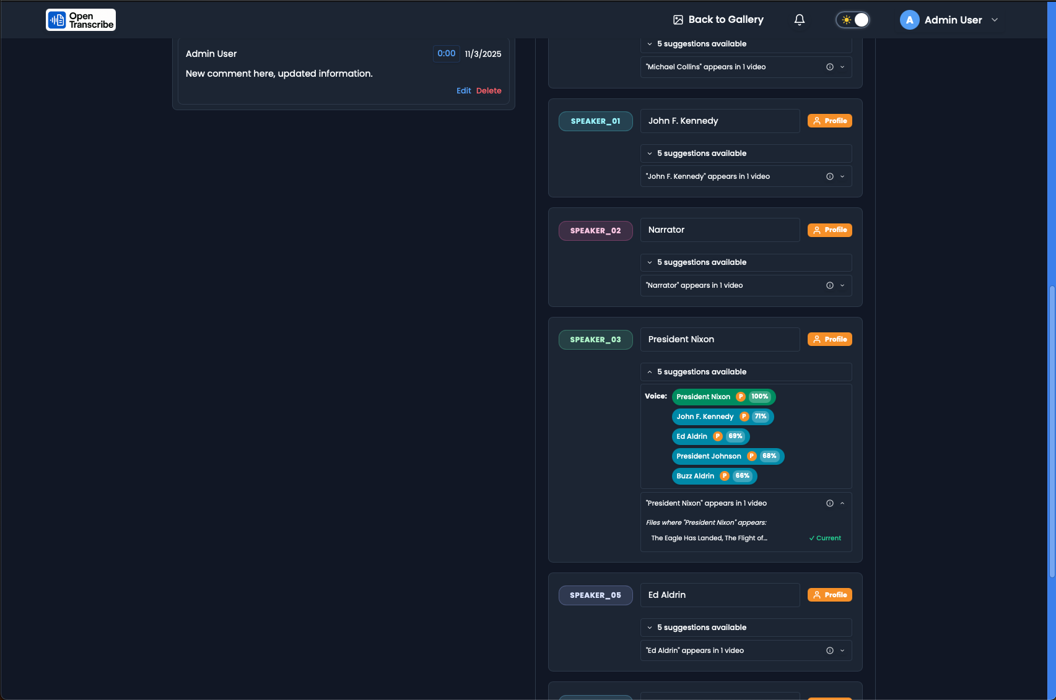Toggle the light/dark theme switch

(853, 20)
